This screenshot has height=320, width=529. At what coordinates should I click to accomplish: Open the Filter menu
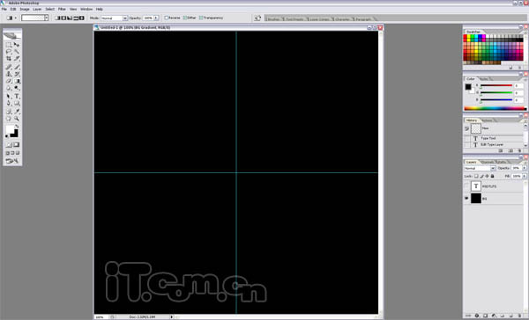(x=62, y=9)
